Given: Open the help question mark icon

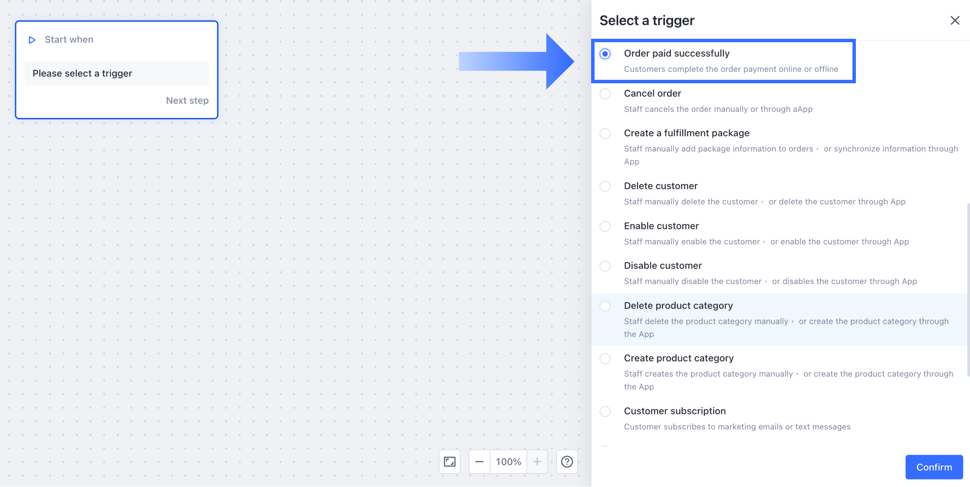Looking at the screenshot, I should [567, 462].
